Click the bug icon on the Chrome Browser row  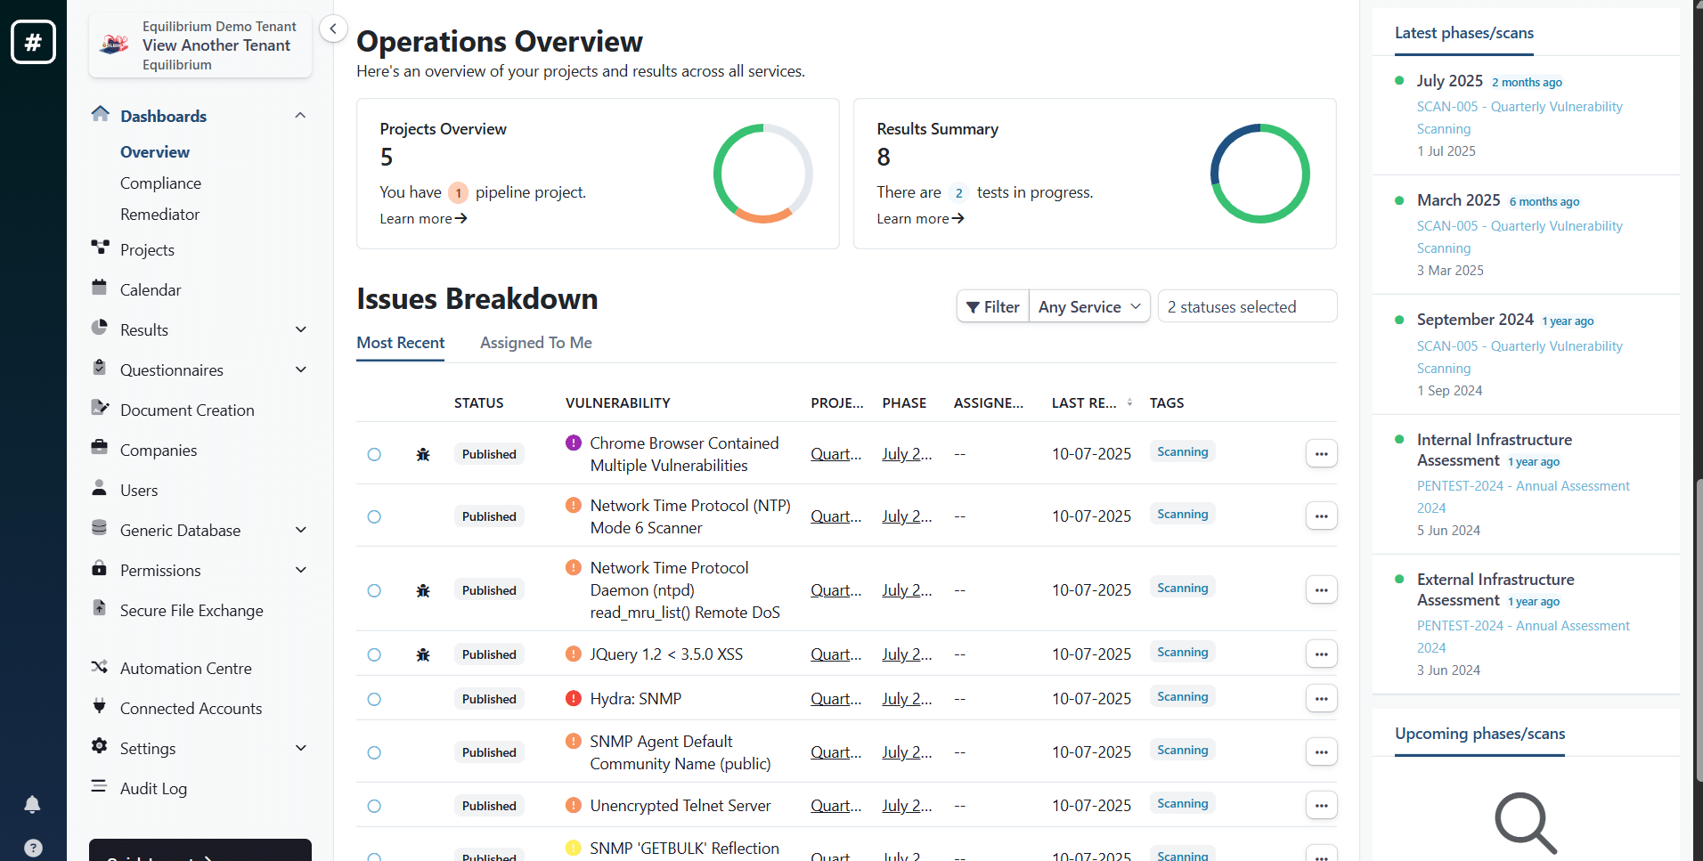[x=422, y=454]
